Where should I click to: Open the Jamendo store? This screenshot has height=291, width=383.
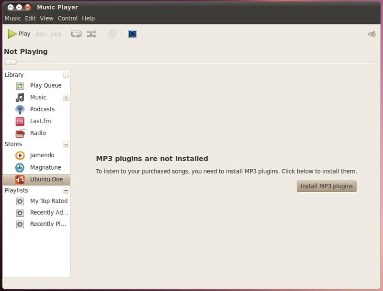(x=42, y=155)
